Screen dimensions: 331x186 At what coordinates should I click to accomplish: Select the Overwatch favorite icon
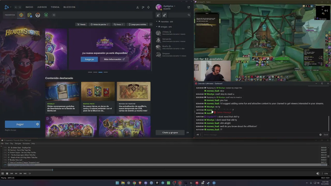(38, 15)
